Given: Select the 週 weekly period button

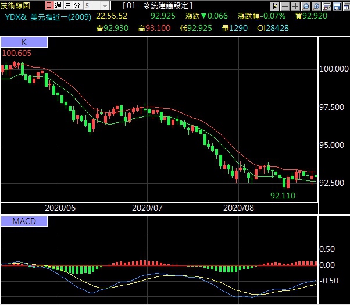Looking at the screenshot, I should tap(58, 5).
